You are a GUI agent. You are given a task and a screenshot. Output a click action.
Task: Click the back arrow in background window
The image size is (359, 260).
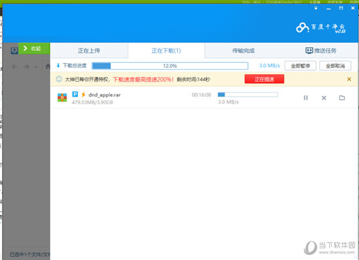pyautogui.click(x=14, y=66)
